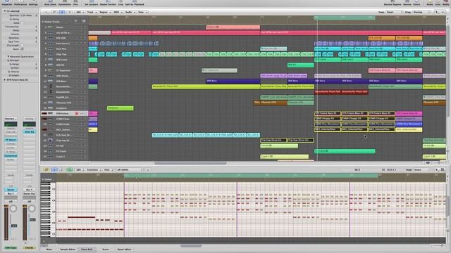Click the Split by Playhead icon
Image resolution: width=451 pixels, height=253 pixels.
tap(135, 3)
